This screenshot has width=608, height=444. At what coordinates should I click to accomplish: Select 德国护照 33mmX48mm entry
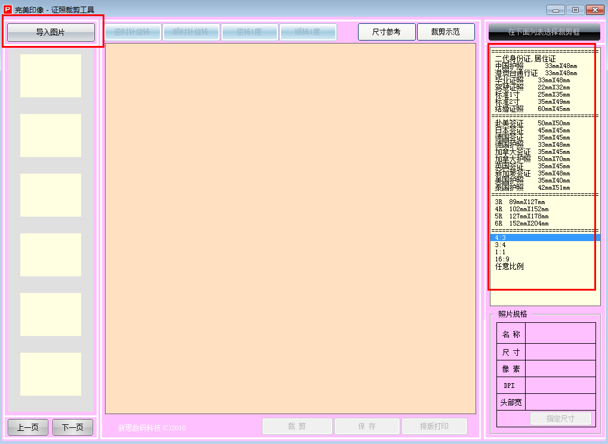click(545, 144)
